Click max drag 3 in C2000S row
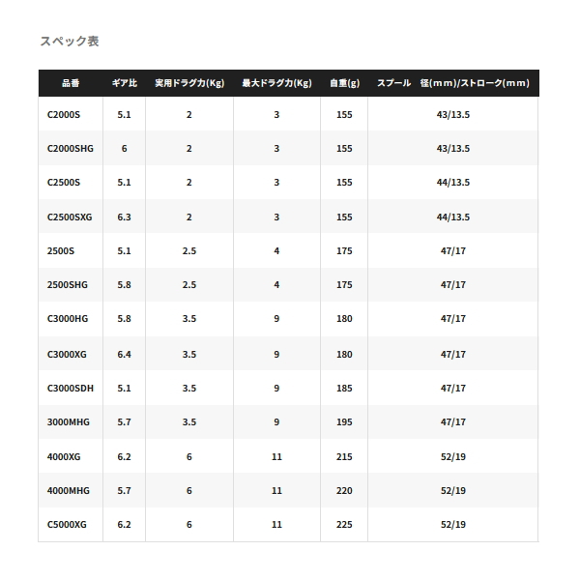The width and height of the screenshot is (580, 580). coord(276,115)
